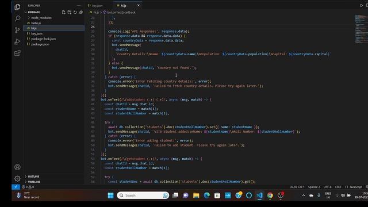The width and height of the screenshot is (368, 207).
Task: Run the code with the play icon
Action: 362,5
